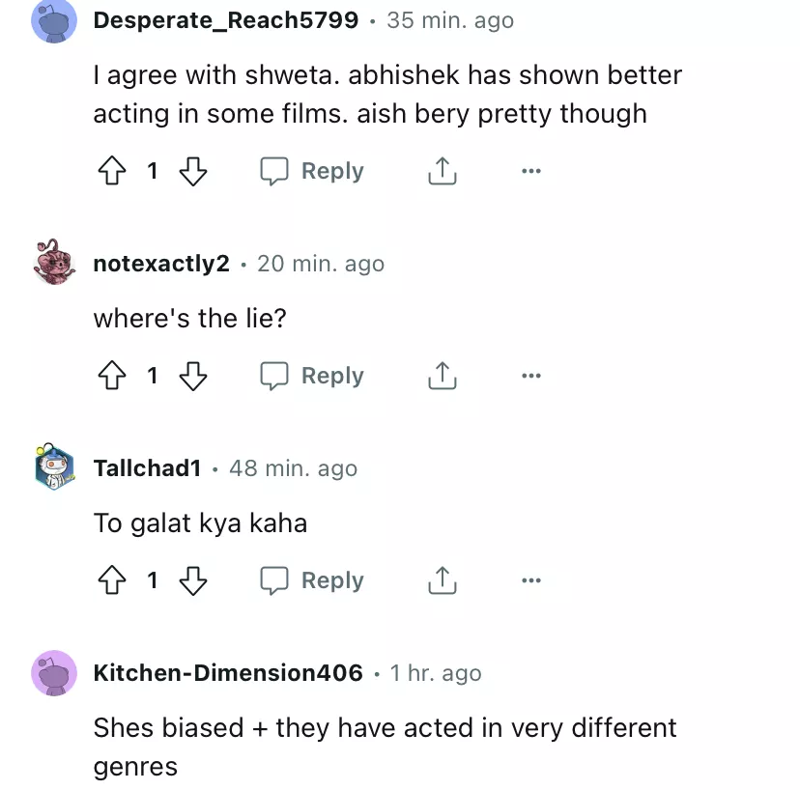Open more options on Desperate_Reach5799's comment
Viewport: 800px width, 790px height.
[x=531, y=171]
